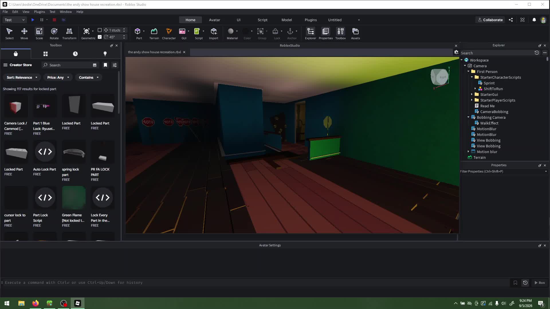Viewport: 550px width, 309px height.
Task: Switch to the Model ribbon tab
Action: [x=287, y=20]
